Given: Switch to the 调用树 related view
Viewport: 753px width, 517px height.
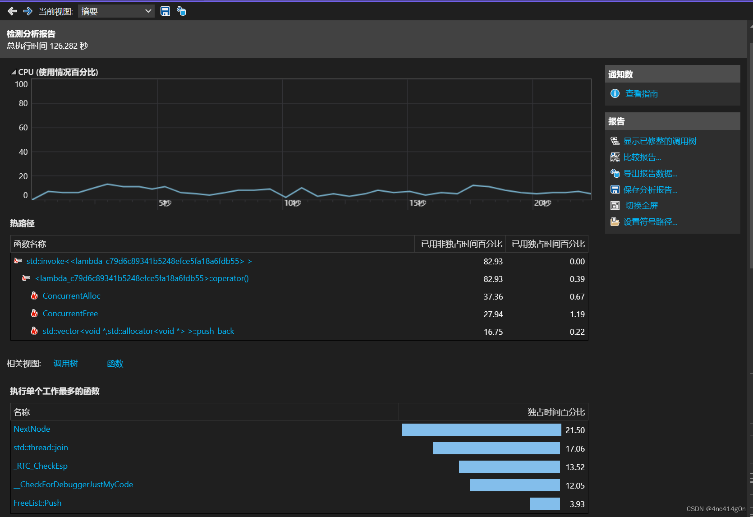Looking at the screenshot, I should (66, 364).
